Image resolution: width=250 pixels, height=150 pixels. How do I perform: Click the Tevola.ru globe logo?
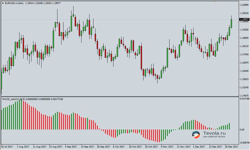[196, 134]
